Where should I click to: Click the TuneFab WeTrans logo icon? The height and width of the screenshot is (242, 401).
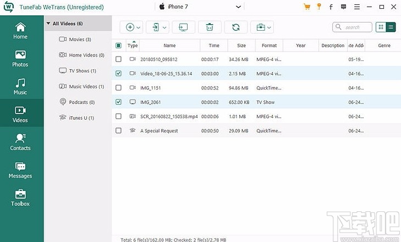8,7
